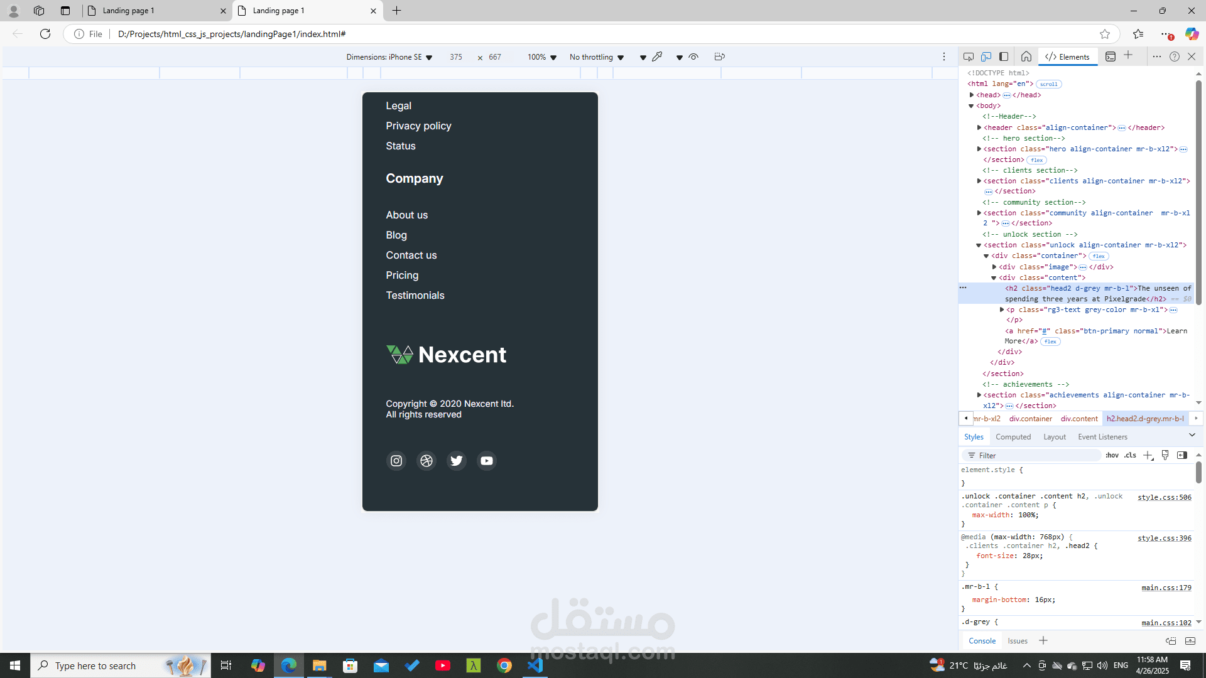Open the new style rule plus button

tap(1148, 455)
